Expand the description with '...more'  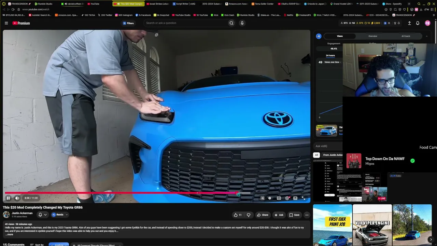(x=10, y=234)
